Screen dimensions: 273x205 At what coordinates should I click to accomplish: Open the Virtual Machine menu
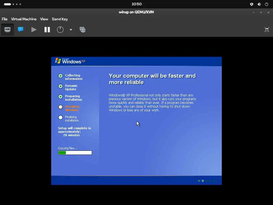pyautogui.click(x=24, y=19)
